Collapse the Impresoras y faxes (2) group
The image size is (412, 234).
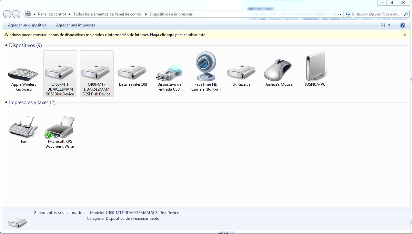click(6, 103)
